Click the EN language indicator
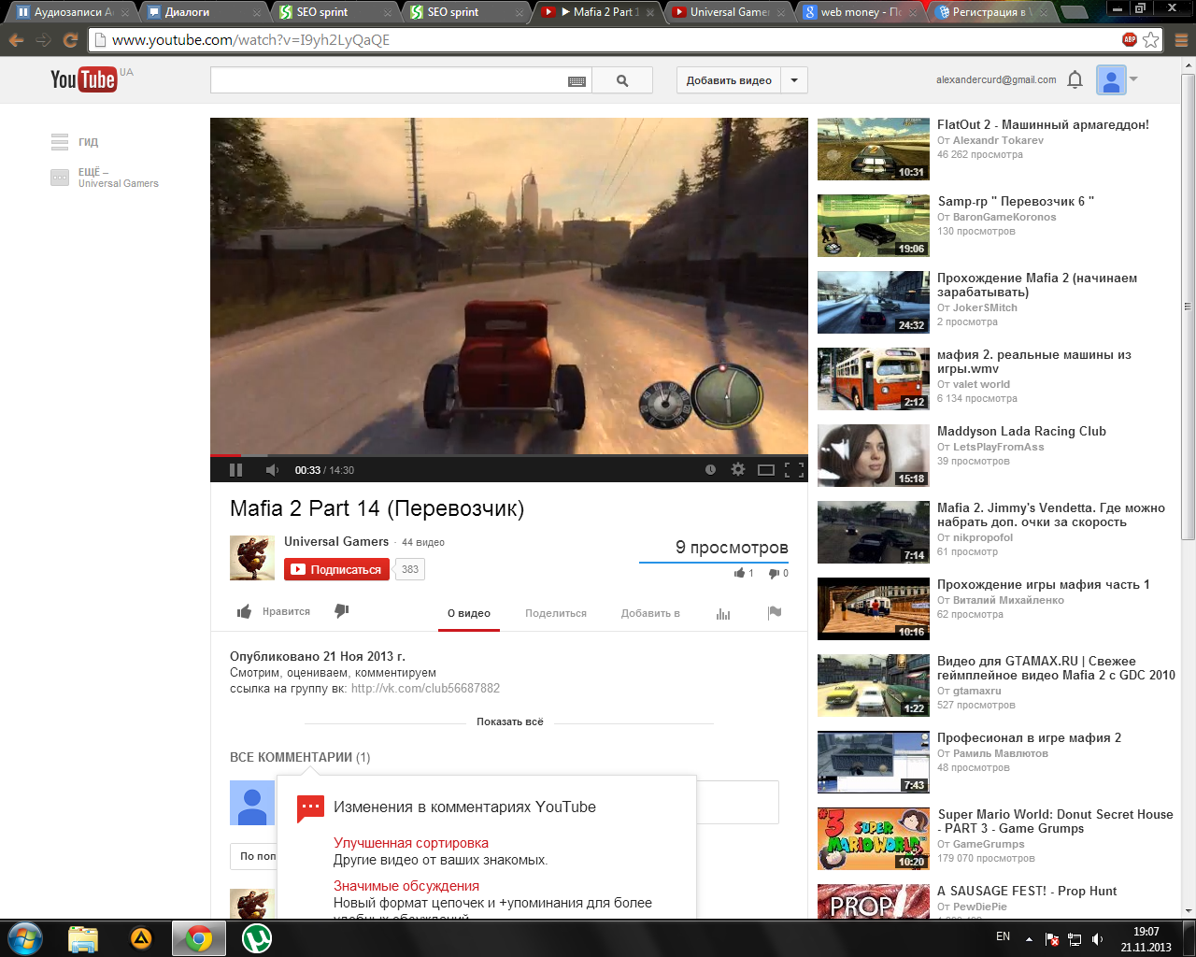This screenshot has height=957, width=1196. click(1003, 936)
